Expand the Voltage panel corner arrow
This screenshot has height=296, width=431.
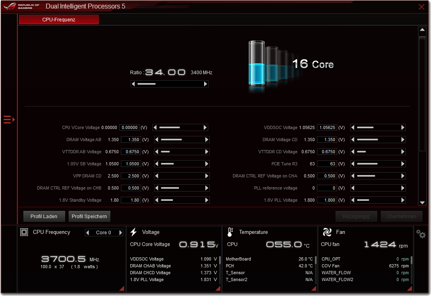218,288
